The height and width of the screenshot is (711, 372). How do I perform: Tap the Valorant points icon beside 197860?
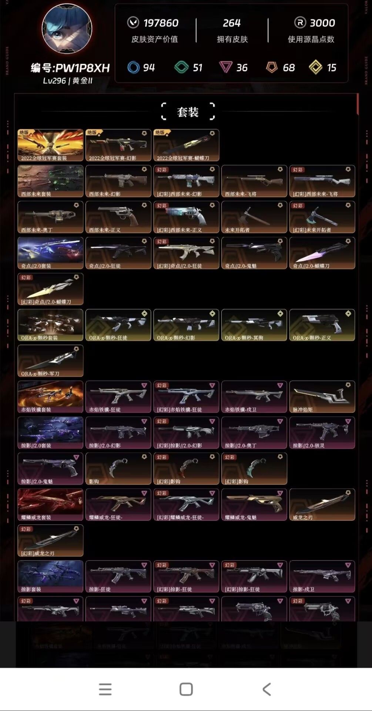(x=133, y=23)
